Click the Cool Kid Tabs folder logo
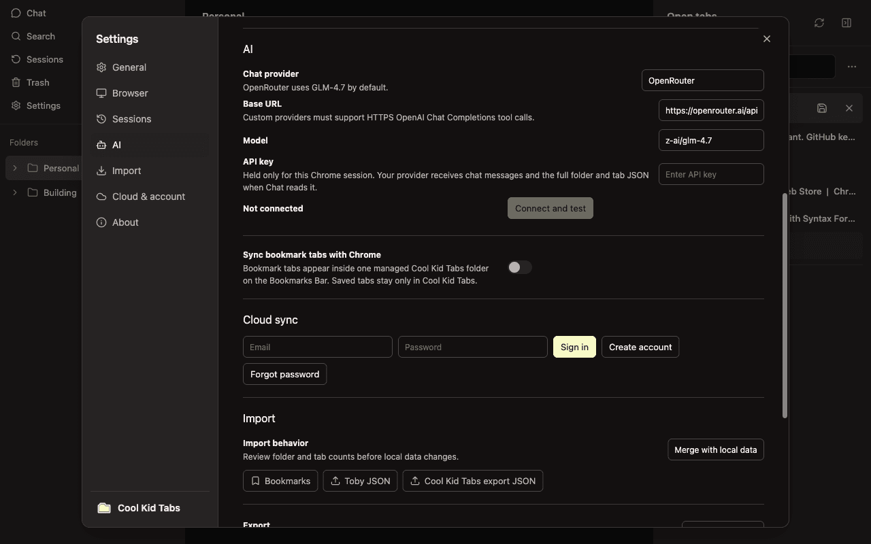 click(x=104, y=508)
